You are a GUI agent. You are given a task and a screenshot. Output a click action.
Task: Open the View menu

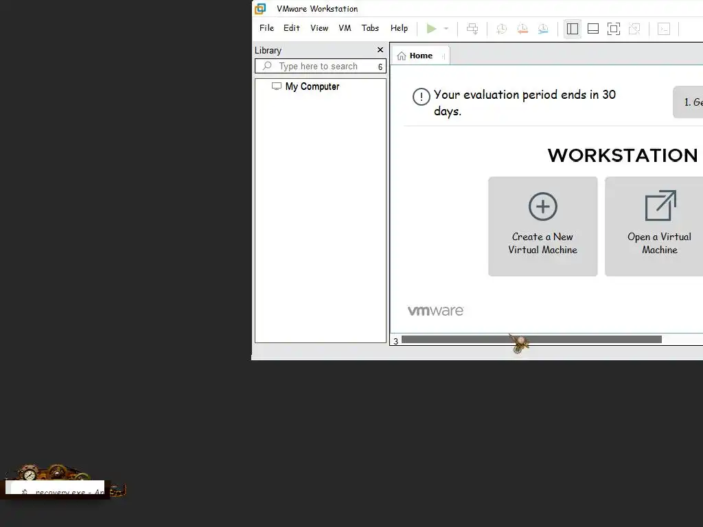(x=319, y=28)
